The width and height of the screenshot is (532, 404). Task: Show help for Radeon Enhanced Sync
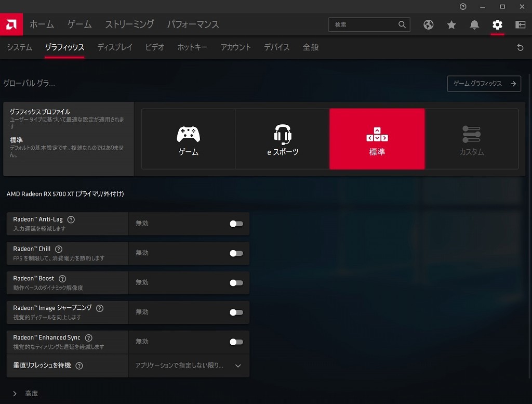click(x=88, y=337)
